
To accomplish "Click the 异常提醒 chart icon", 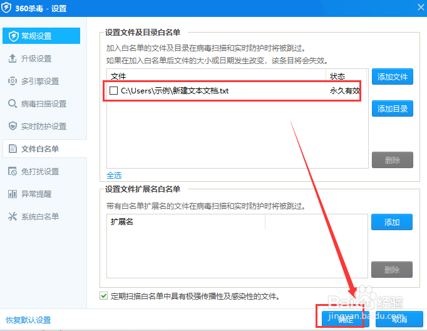I will click(13, 194).
